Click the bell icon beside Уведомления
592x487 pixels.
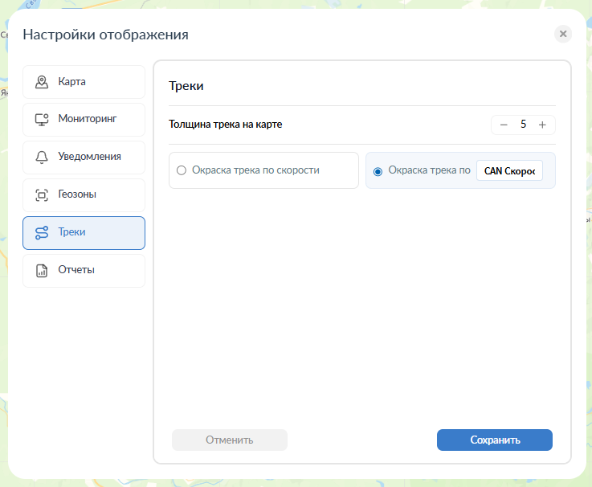coord(42,158)
